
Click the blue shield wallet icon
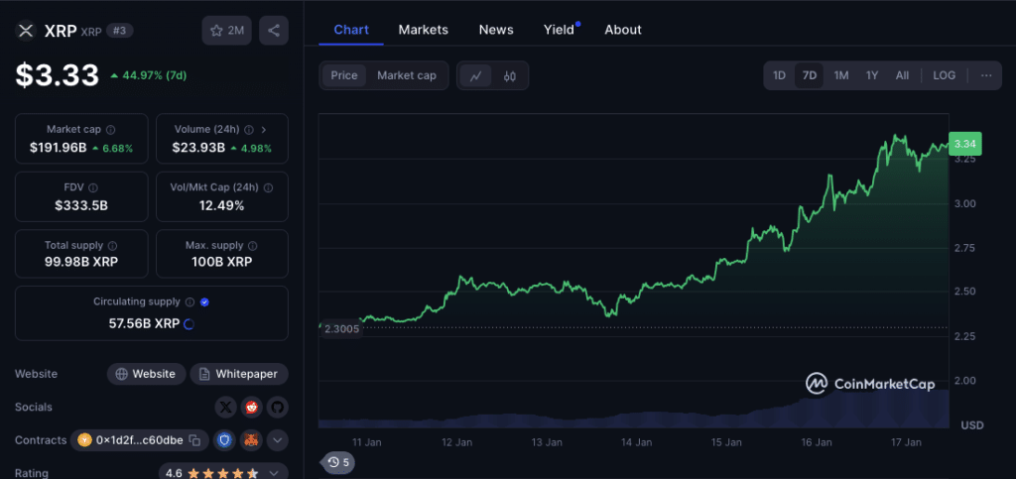(224, 440)
